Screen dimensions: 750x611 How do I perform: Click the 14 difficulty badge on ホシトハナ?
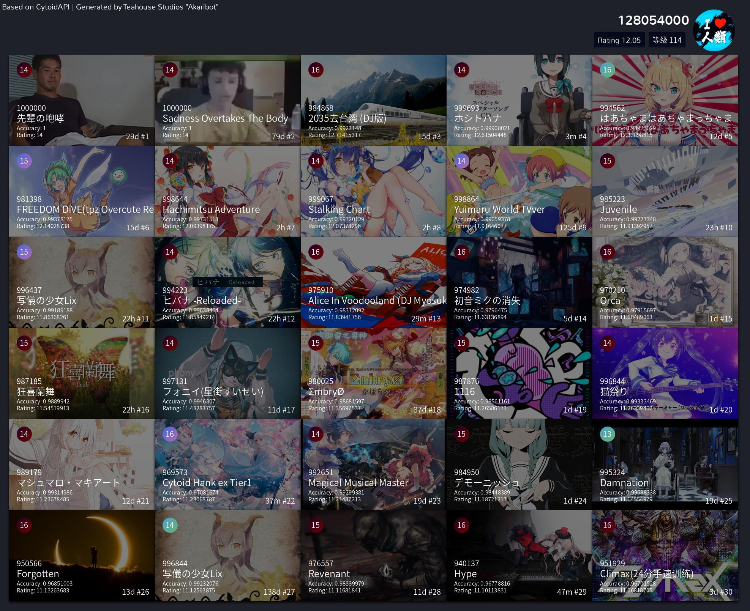461,70
